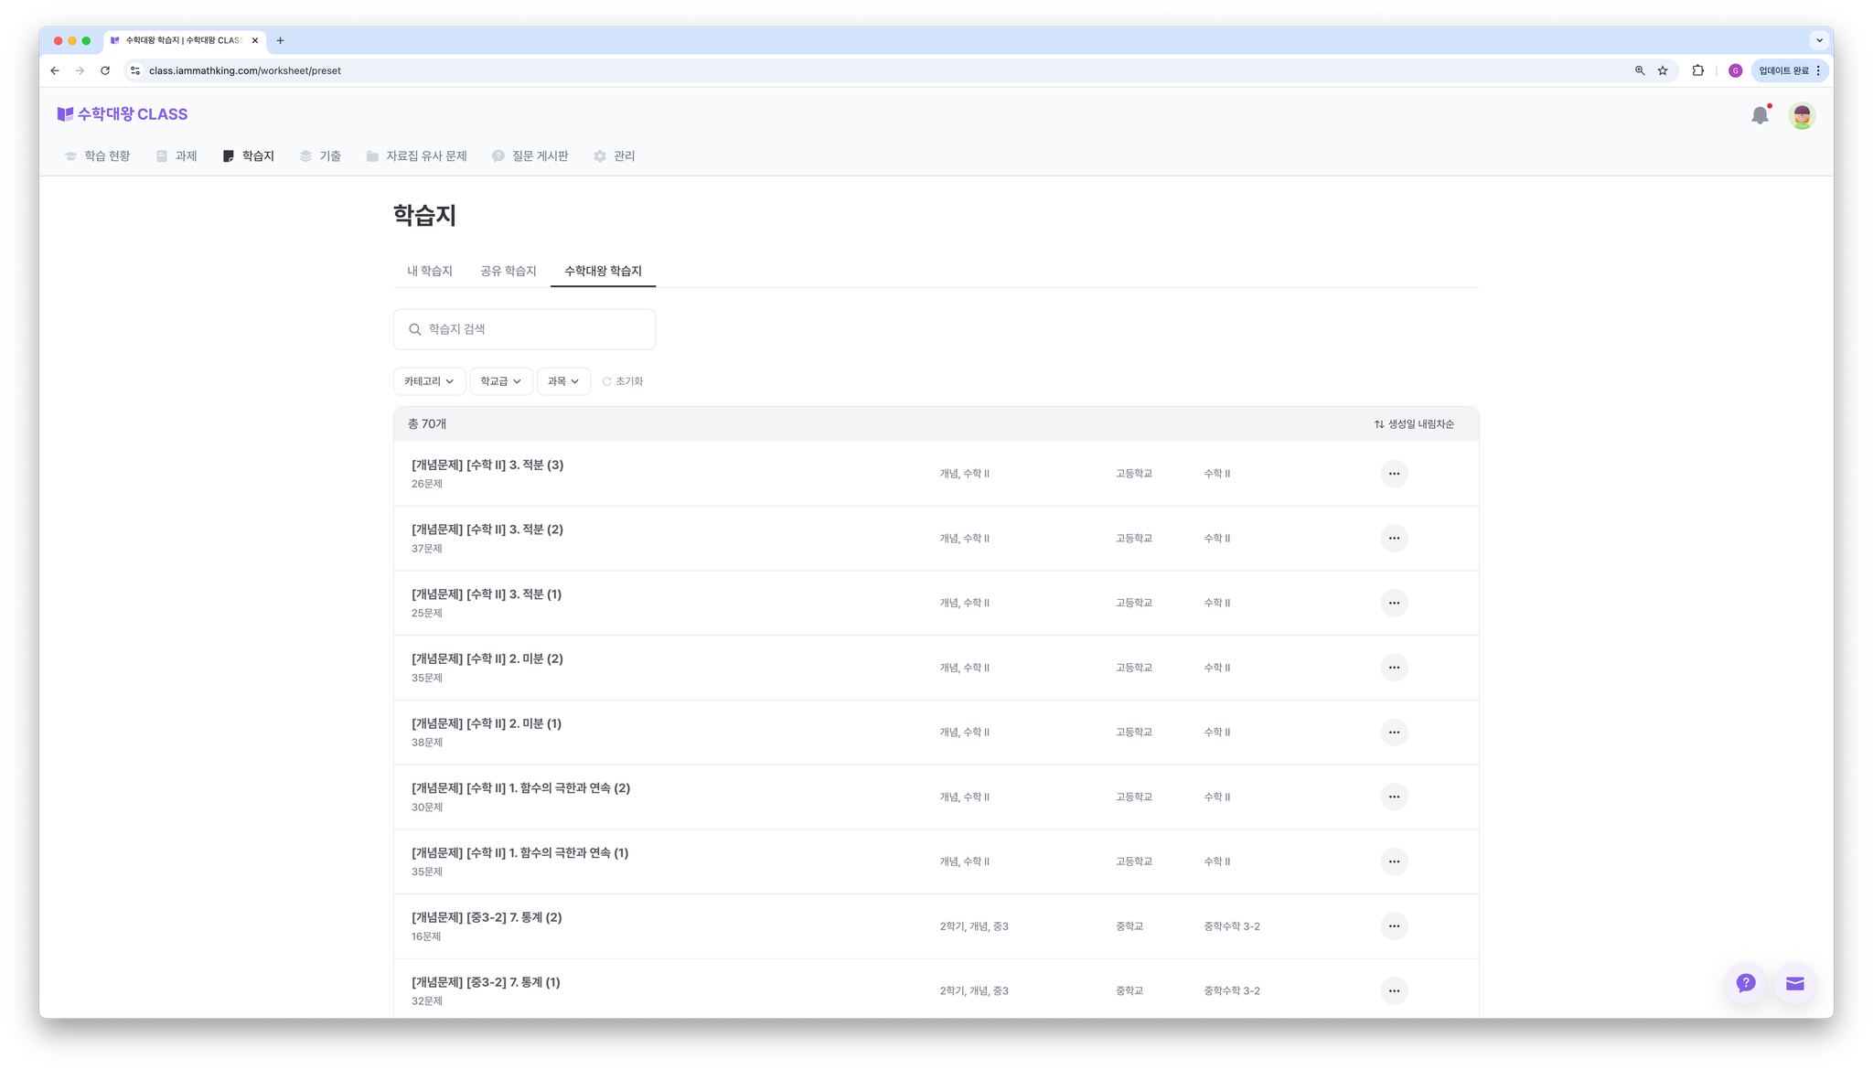This screenshot has width=1873, height=1070.
Task: Bookmark this page with the star icon
Action: coord(1663,70)
